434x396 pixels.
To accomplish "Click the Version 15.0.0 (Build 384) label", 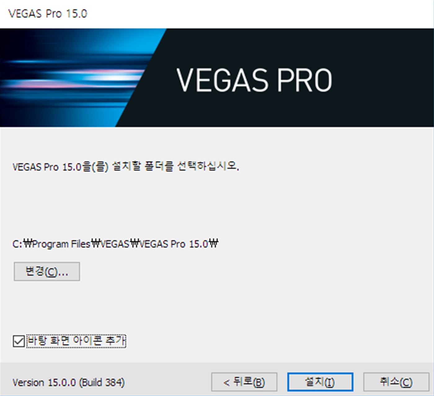I will pos(69,382).
